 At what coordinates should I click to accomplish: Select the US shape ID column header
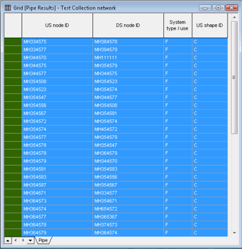(x=210, y=25)
